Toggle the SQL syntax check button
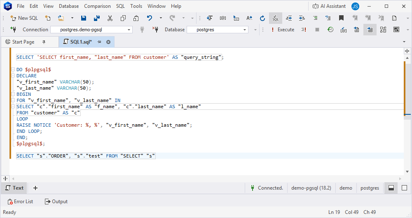The height and width of the screenshot is (218, 412). click(x=275, y=18)
